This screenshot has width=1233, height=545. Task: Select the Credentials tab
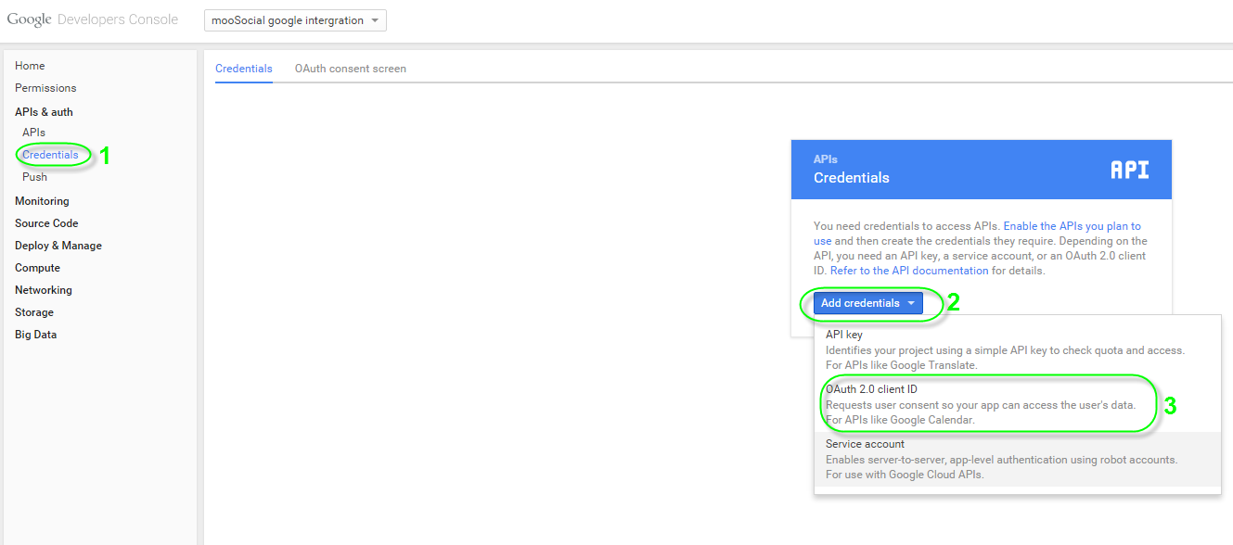pyautogui.click(x=244, y=69)
